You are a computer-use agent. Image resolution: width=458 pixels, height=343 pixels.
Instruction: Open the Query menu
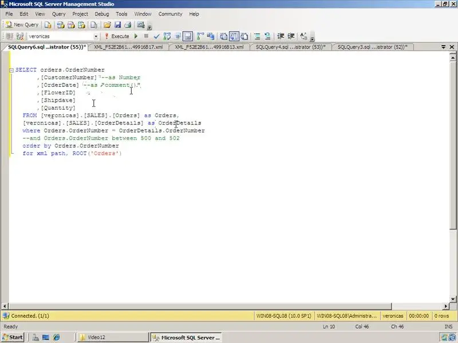click(x=59, y=14)
